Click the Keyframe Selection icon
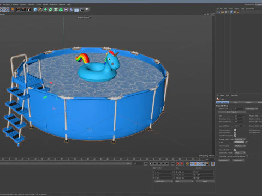 [187, 164]
